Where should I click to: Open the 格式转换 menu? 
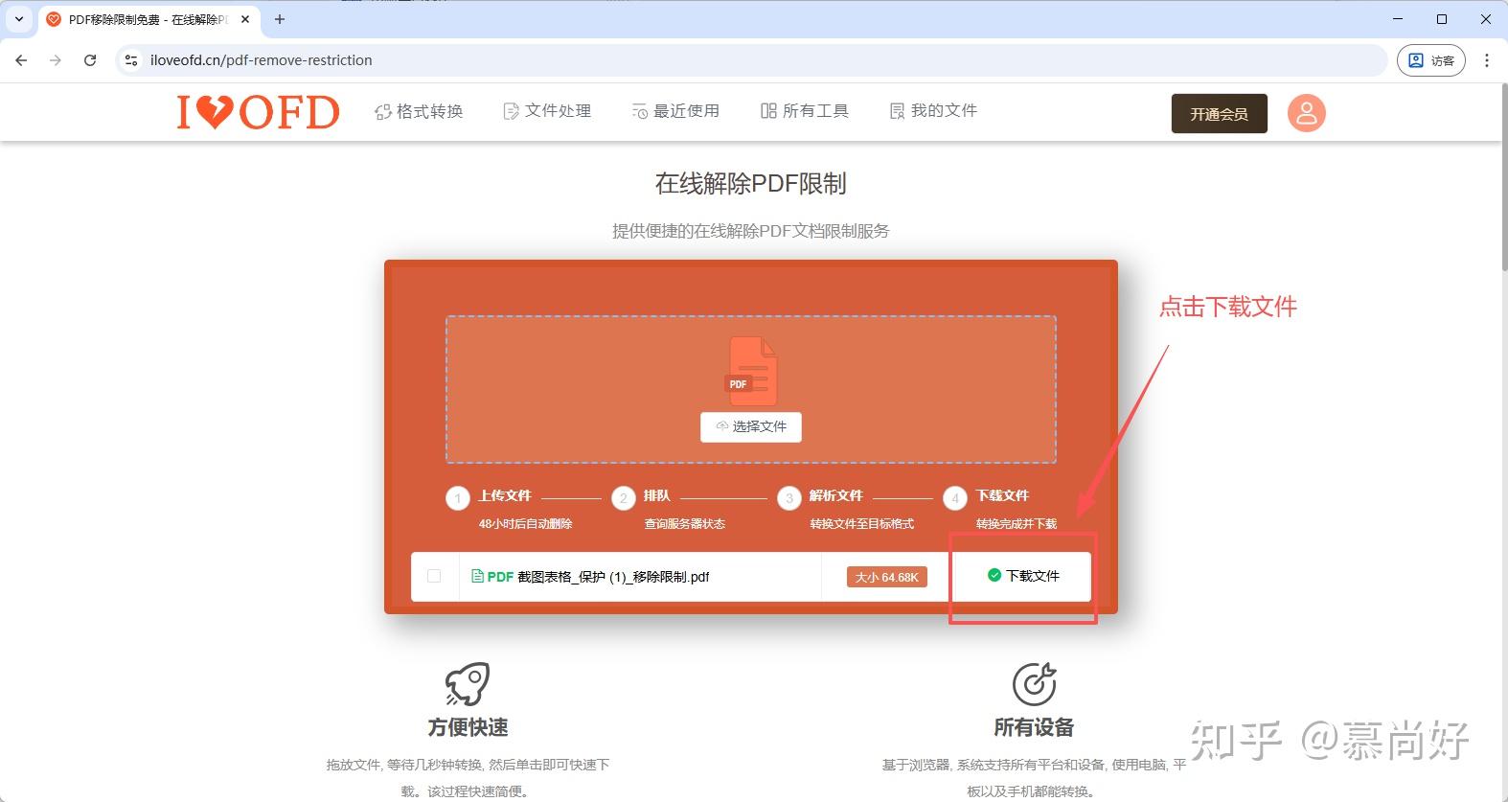coord(419,111)
